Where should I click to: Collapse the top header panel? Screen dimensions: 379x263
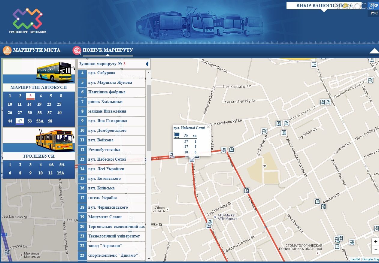pyautogui.click(x=374, y=51)
